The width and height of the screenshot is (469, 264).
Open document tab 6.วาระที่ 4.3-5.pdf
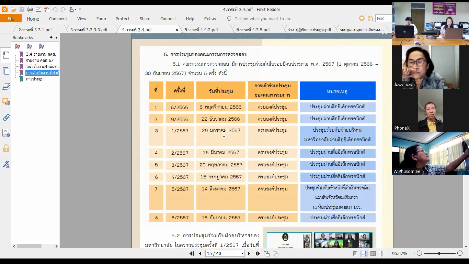(253, 30)
